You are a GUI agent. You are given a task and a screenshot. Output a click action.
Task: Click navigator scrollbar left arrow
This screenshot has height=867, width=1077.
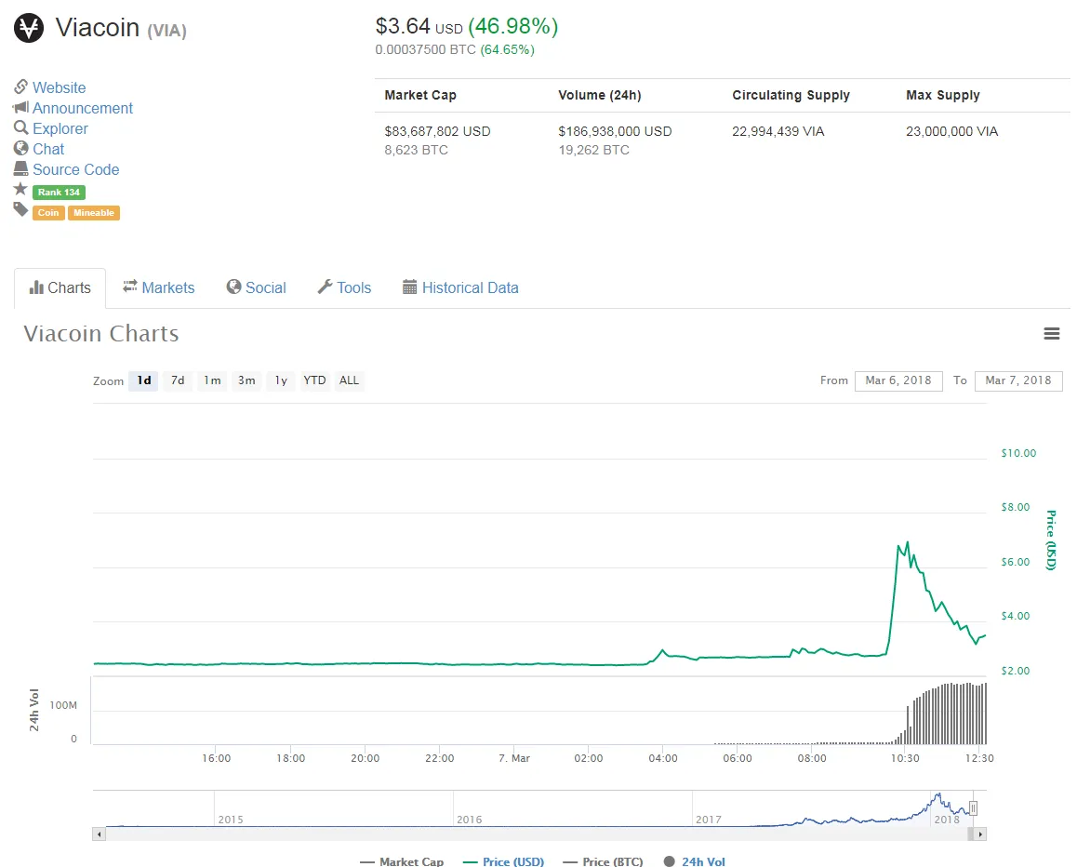99,834
